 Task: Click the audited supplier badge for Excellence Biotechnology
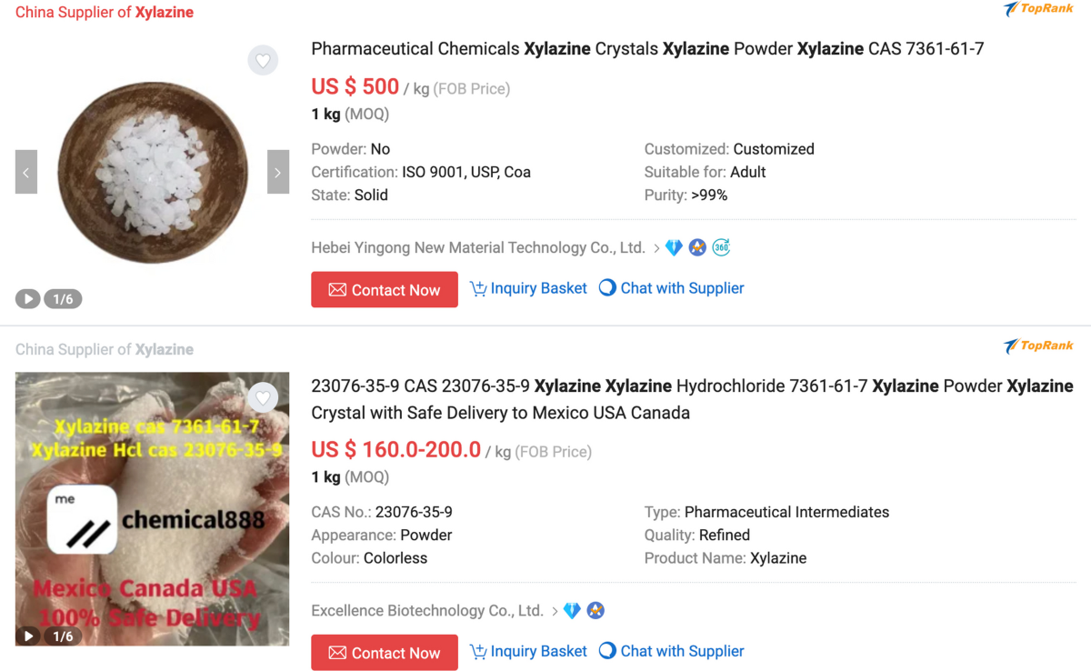tap(596, 611)
